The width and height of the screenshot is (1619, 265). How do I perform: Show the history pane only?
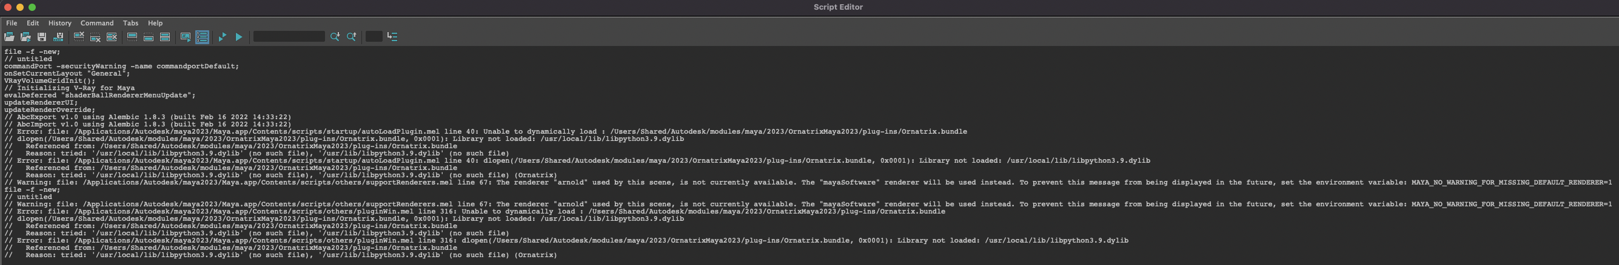point(132,37)
